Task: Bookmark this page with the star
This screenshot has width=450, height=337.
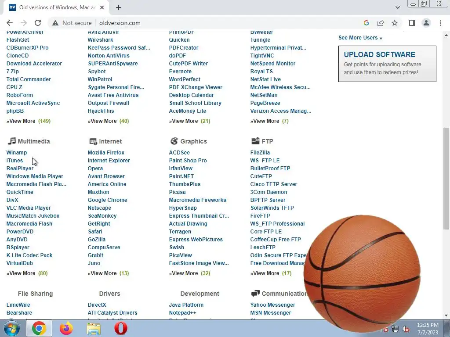Action: [x=395, y=23]
